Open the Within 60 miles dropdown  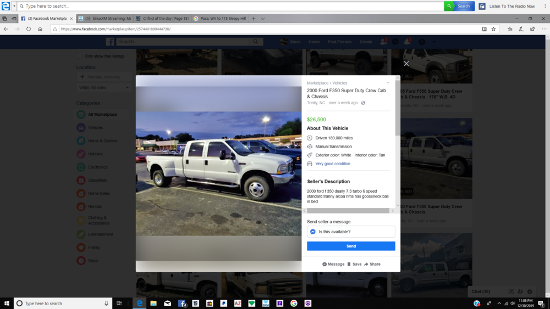coord(104,87)
